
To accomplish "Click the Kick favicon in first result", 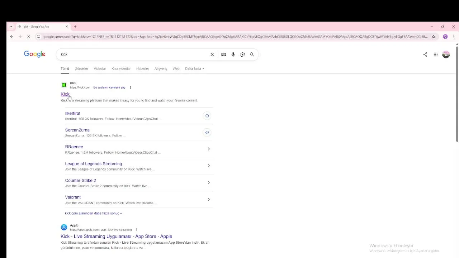I will pos(64,85).
